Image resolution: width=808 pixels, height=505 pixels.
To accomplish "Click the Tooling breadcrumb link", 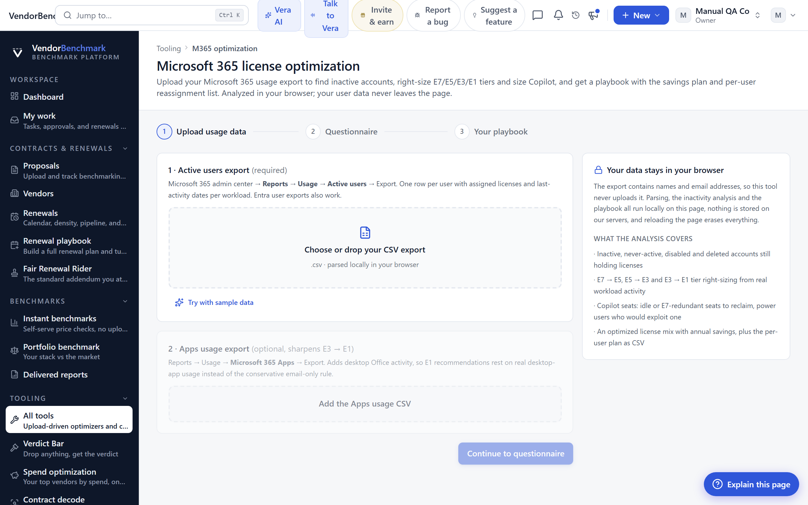I will pos(169,48).
